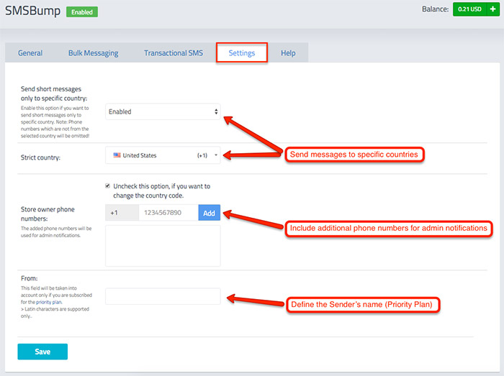Click the blue Add button
The height and width of the screenshot is (376, 504).
click(210, 213)
